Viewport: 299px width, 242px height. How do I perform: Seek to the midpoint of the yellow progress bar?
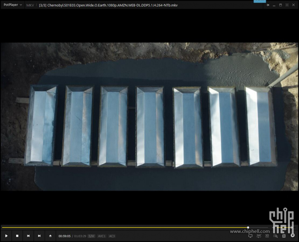click(x=125, y=227)
